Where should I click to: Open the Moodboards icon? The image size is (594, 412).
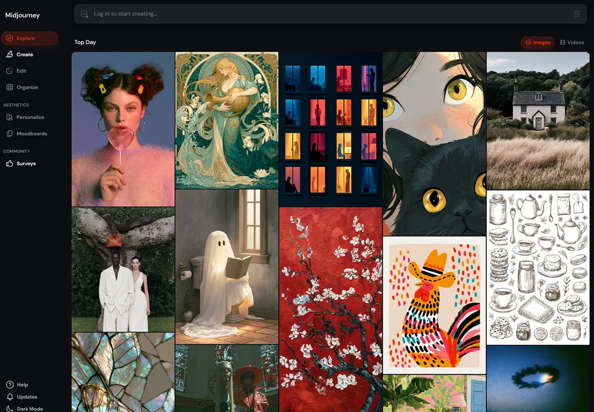[x=9, y=133]
